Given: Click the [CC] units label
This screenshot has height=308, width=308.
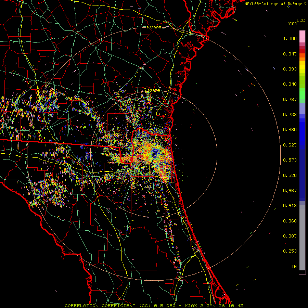Looking at the screenshot, I should tap(292, 24).
